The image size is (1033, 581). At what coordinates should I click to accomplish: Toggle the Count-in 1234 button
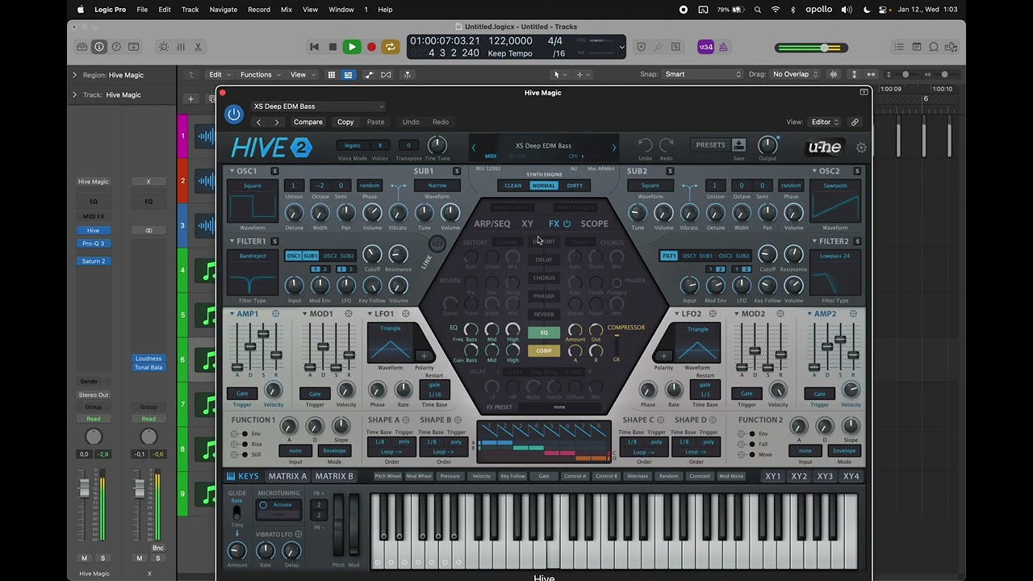(705, 47)
